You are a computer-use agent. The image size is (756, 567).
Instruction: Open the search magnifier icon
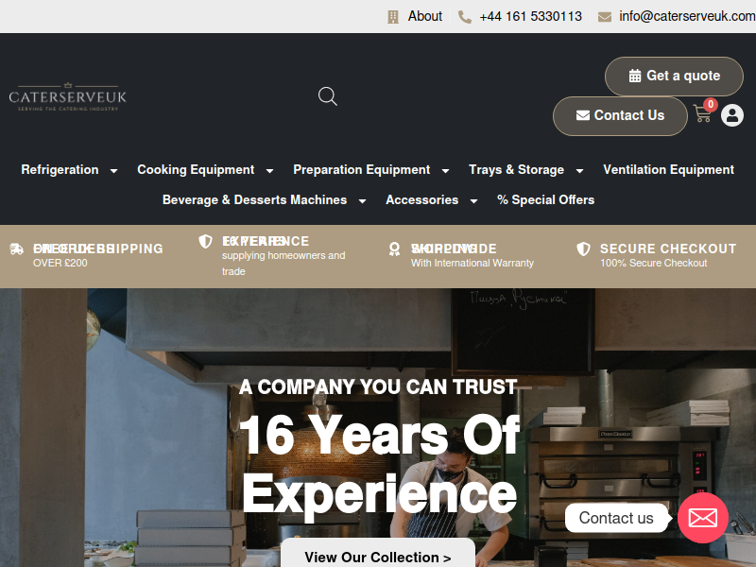point(327,96)
